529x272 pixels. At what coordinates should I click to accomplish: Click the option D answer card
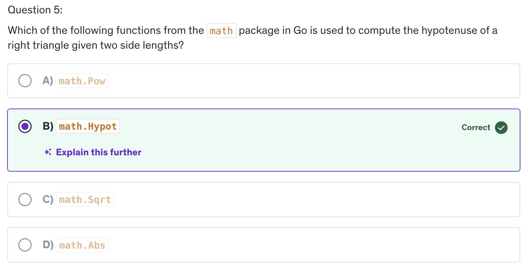pyautogui.click(x=261, y=245)
